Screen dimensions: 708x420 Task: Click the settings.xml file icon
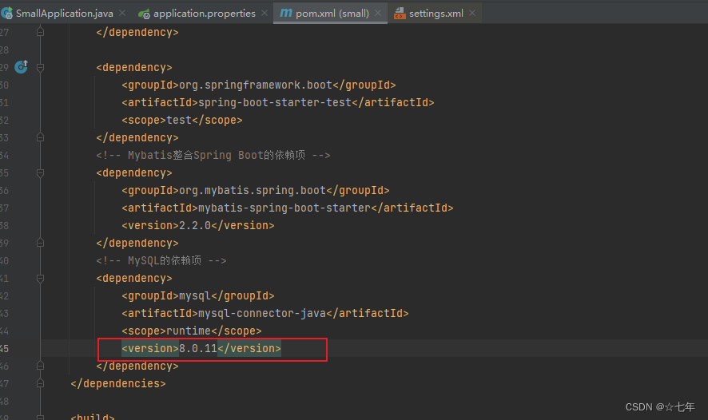(400, 14)
